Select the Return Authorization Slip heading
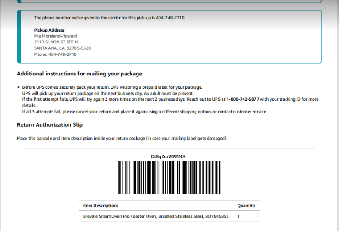Viewport: 339px width, 231px height. click(x=50, y=125)
